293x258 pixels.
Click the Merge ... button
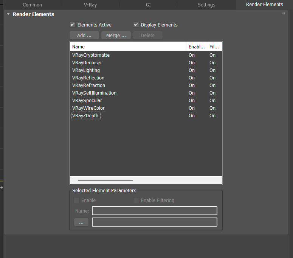point(116,35)
